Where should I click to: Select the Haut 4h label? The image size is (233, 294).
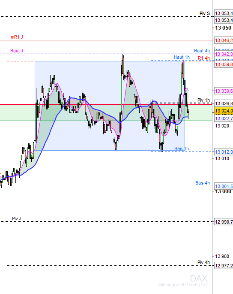[x=202, y=51]
